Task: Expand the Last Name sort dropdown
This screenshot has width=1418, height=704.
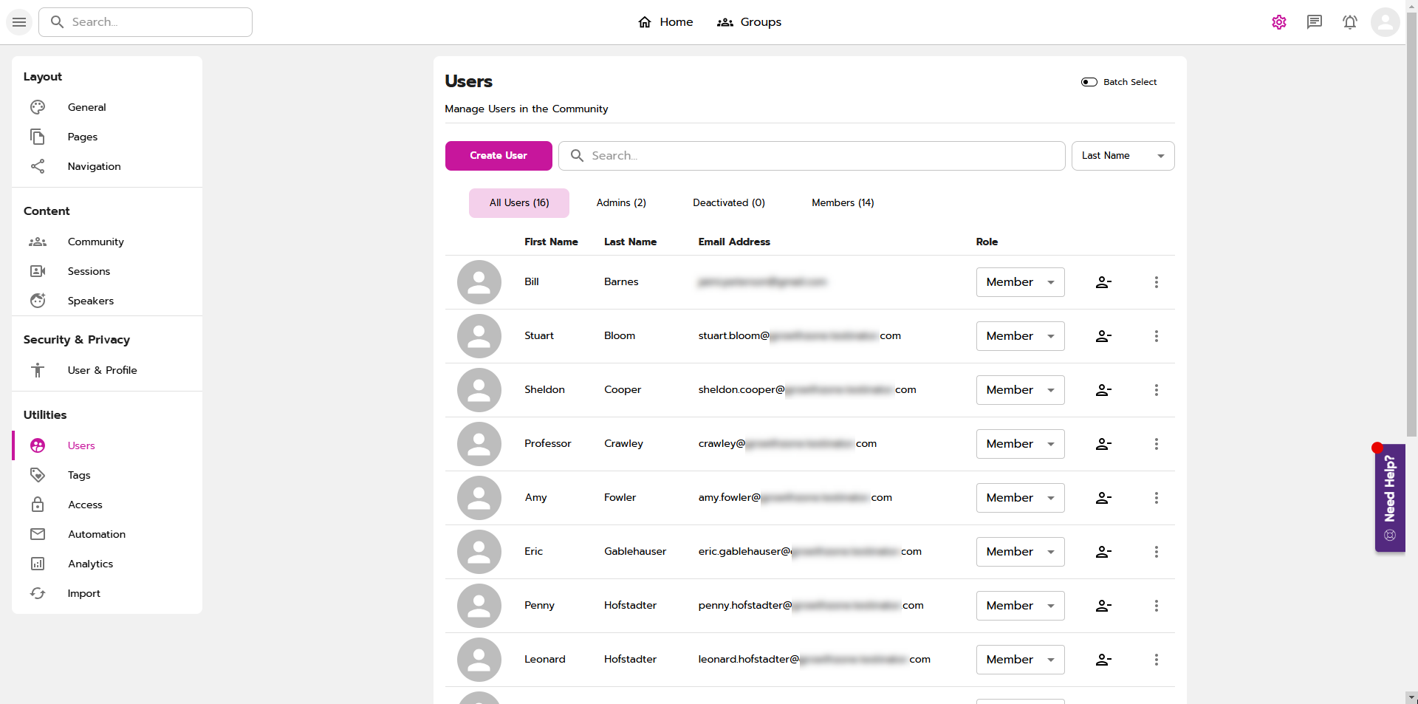Action: click(x=1123, y=156)
